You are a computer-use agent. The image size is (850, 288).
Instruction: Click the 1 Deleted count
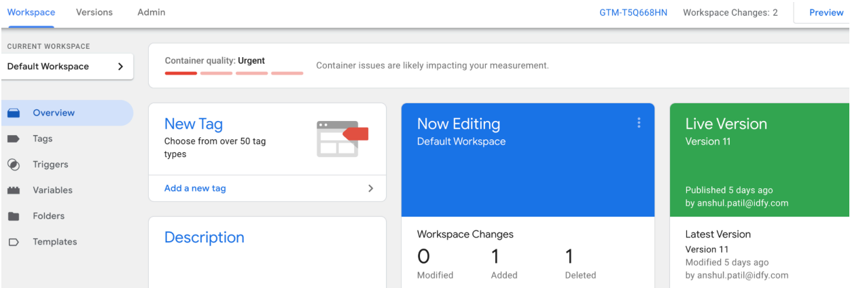coord(580,264)
